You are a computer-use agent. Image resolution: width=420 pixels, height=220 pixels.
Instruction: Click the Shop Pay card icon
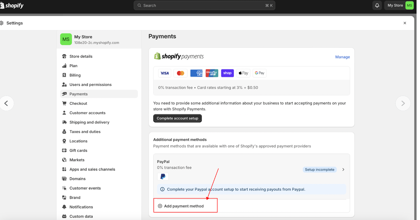pos(228,73)
